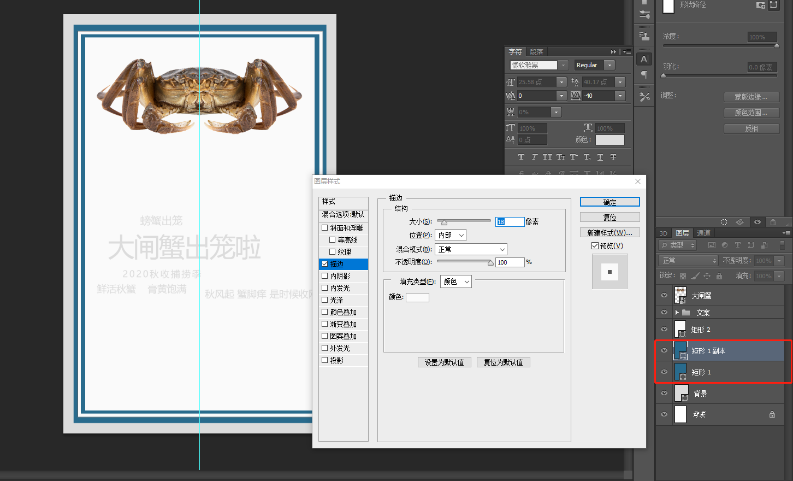Open the 混合模式 dropdown in stroke settings
793x481 pixels.
click(471, 249)
